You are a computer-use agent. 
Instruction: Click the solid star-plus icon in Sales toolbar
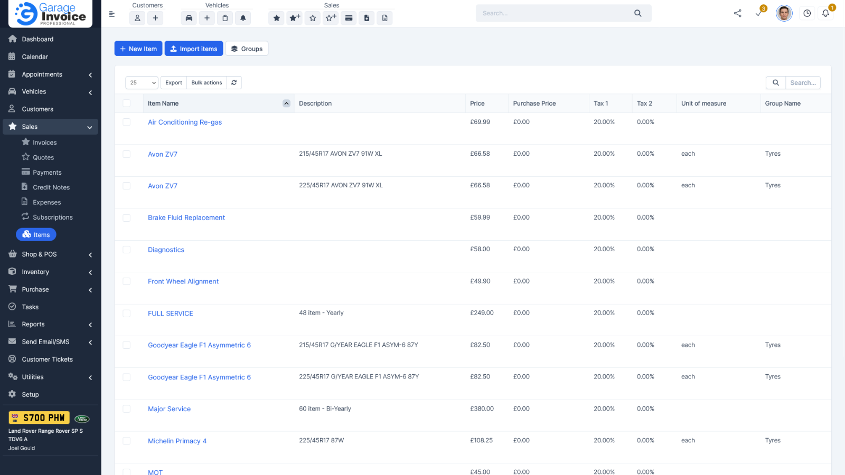coord(295,18)
